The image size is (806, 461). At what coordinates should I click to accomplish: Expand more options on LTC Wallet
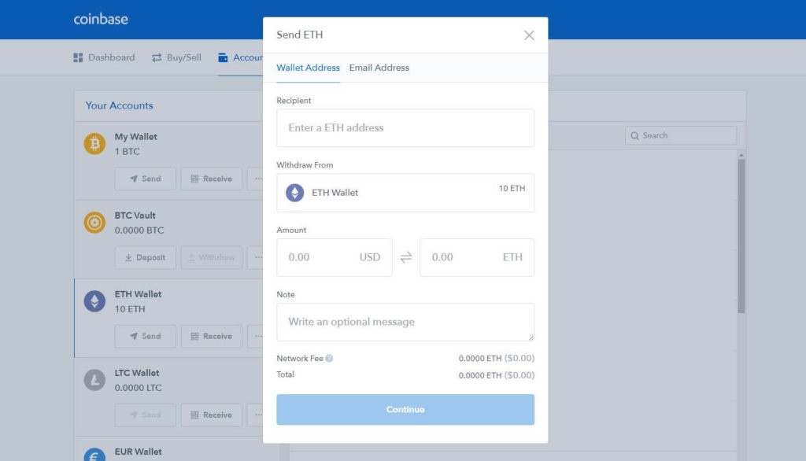pos(259,415)
